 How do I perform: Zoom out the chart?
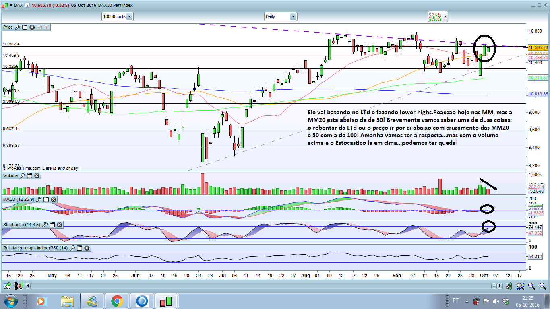click(531, 286)
